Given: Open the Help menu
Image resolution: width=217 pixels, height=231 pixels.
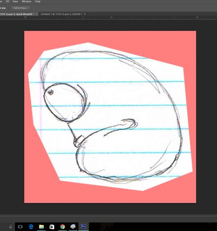Looking at the screenshot, I should click(x=38, y=1).
